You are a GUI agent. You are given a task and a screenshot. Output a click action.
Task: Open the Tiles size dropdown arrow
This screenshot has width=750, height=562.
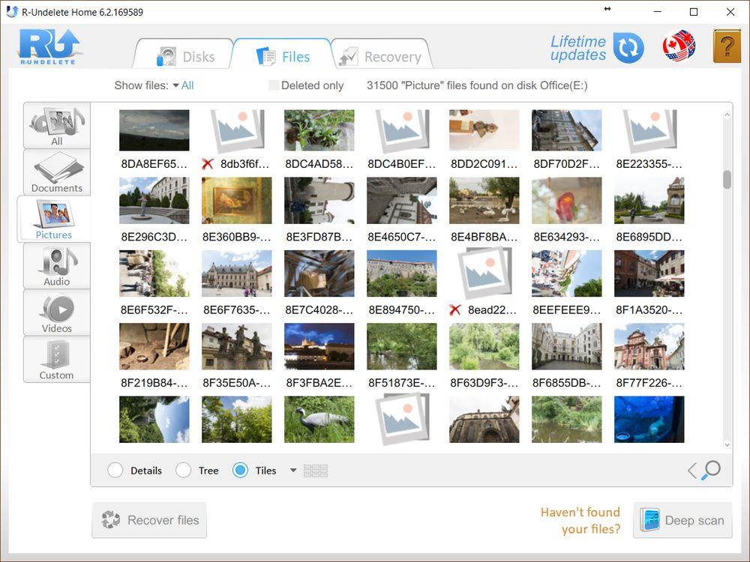(x=293, y=471)
